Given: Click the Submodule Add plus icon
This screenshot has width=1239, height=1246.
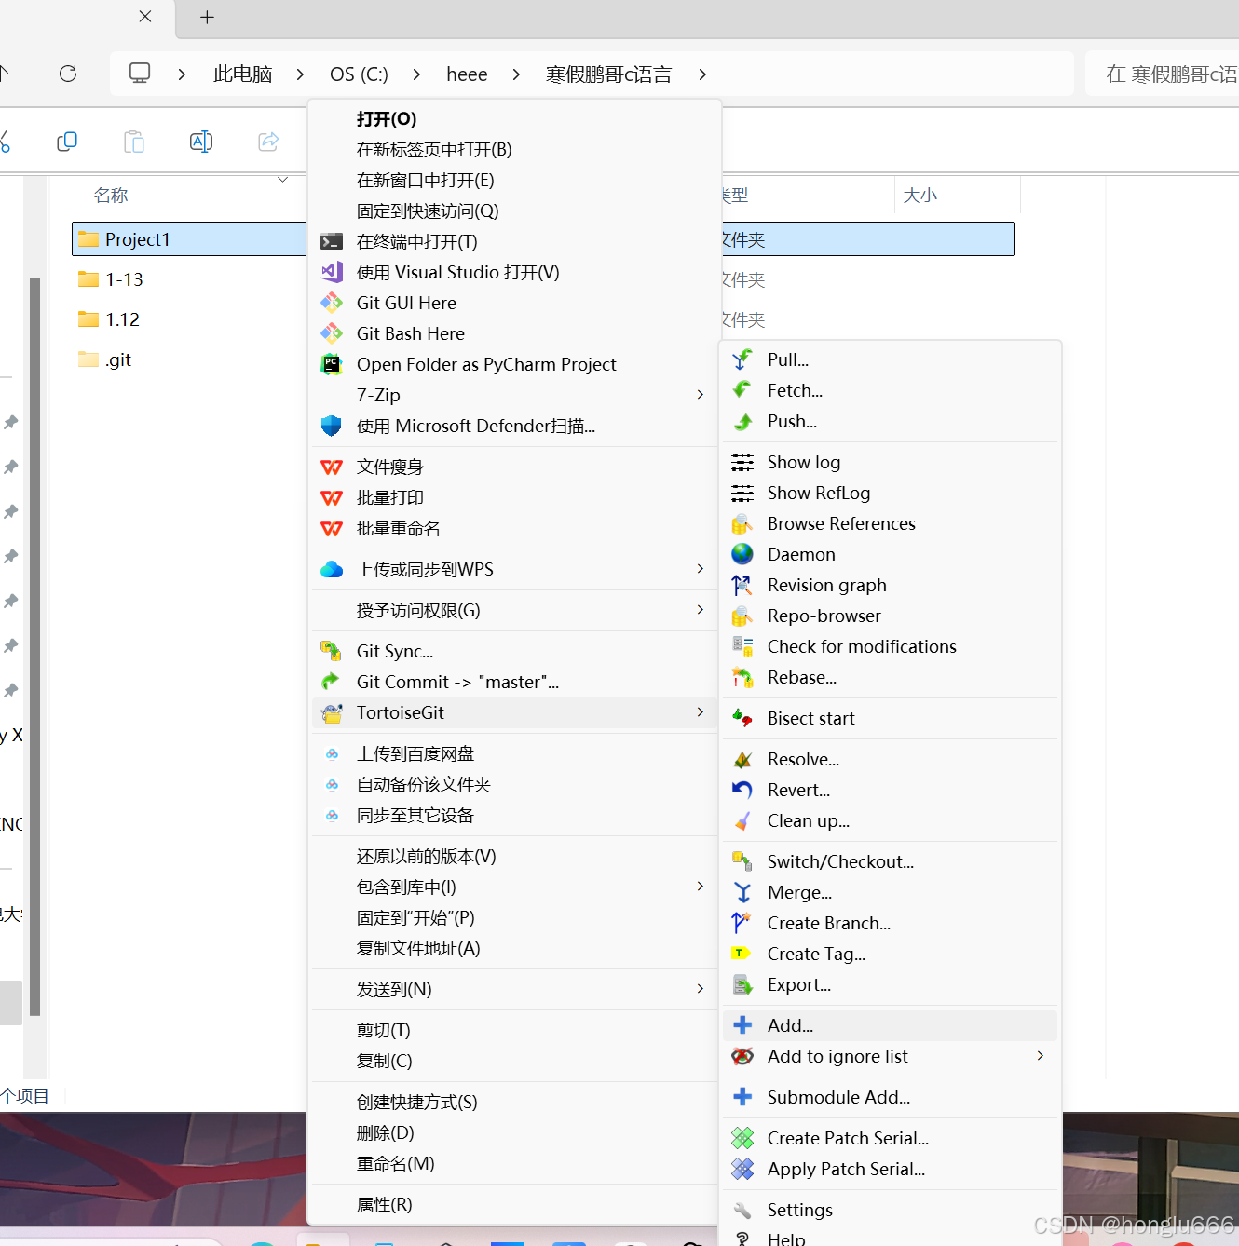Looking at the screenshot, I should pyautogui.click(x=742, y=1097).
